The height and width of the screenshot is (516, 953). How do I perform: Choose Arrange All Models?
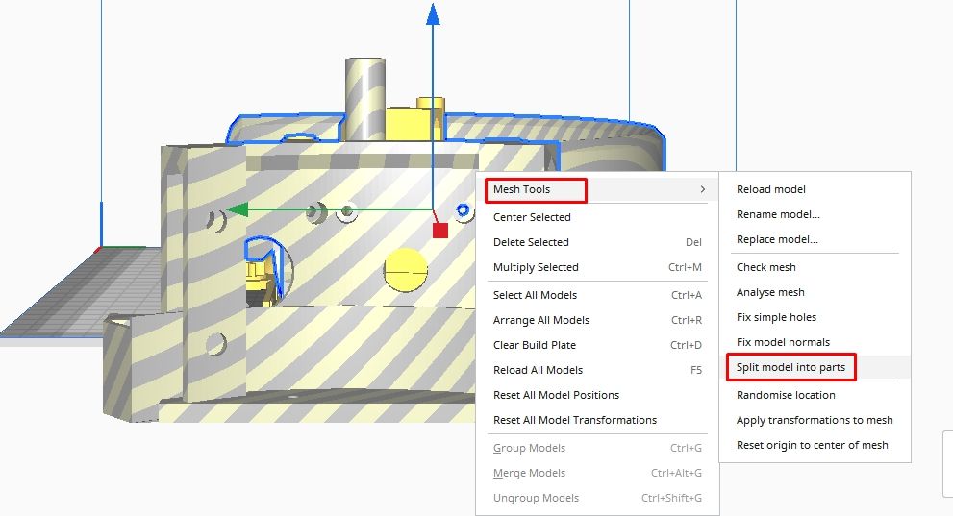point(597,320)
